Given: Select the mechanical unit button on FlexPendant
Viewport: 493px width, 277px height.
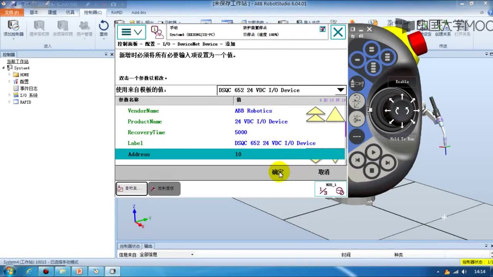Looking at the screenshot, I should pyautogui.click(x=357, y=83).
